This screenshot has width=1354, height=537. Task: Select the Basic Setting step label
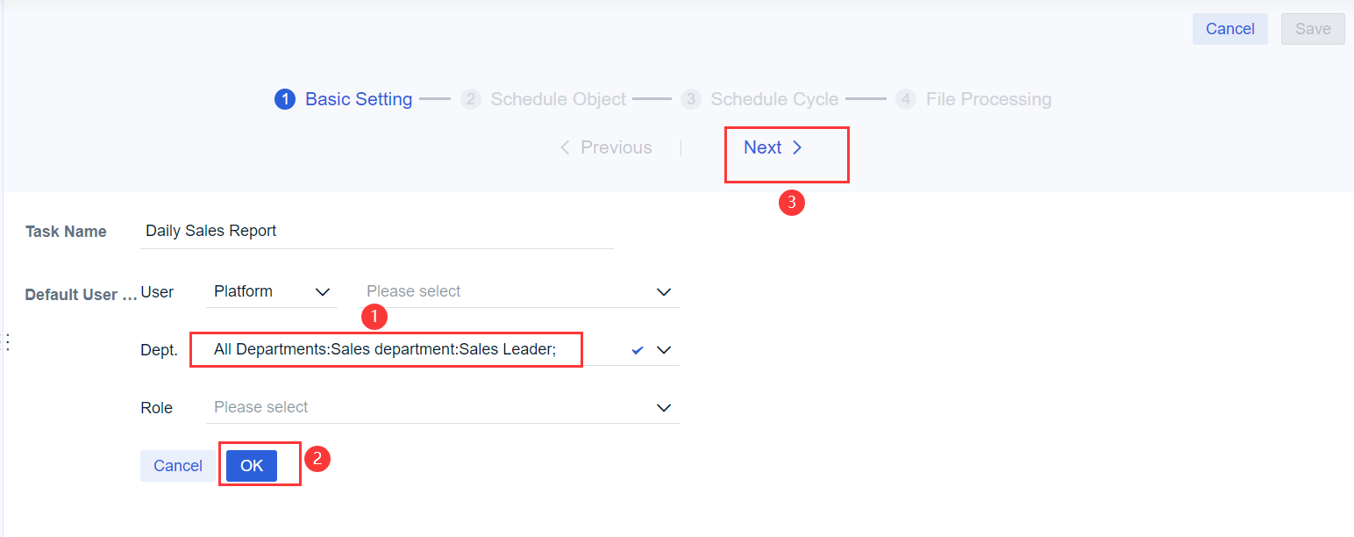click(x=358, y=99)
